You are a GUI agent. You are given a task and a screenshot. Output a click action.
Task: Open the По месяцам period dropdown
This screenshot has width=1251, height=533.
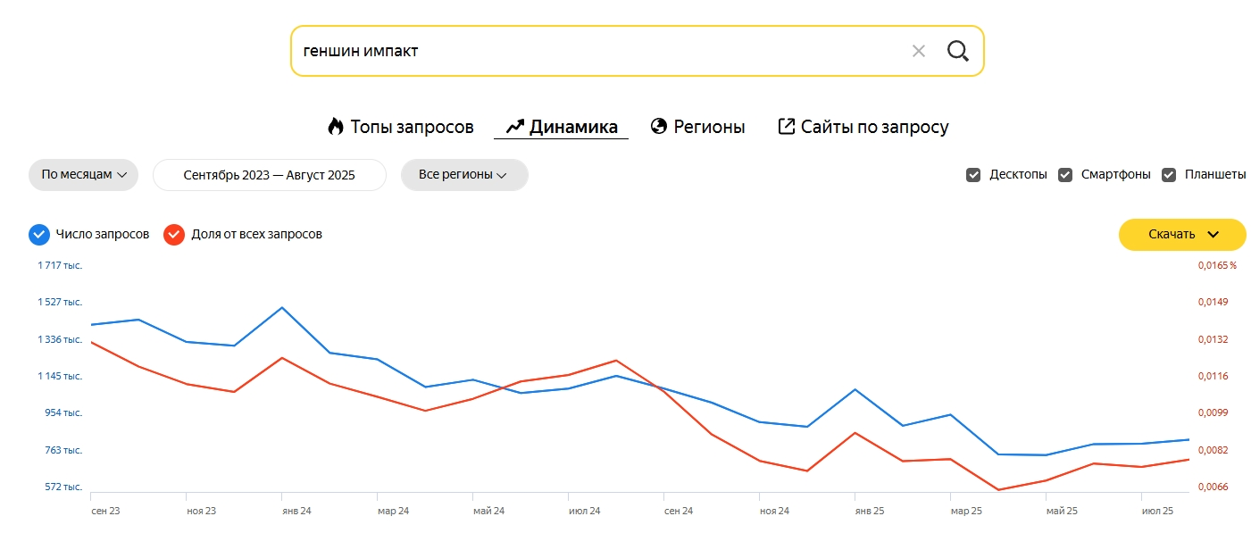tap(83, 175)
